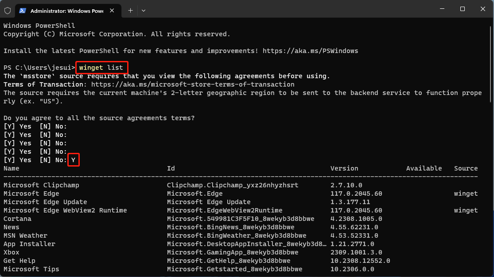The image size is (494, 277).
Task: Click the Microsoft Clipchamp entry name
Action: (x=41, y=185)
